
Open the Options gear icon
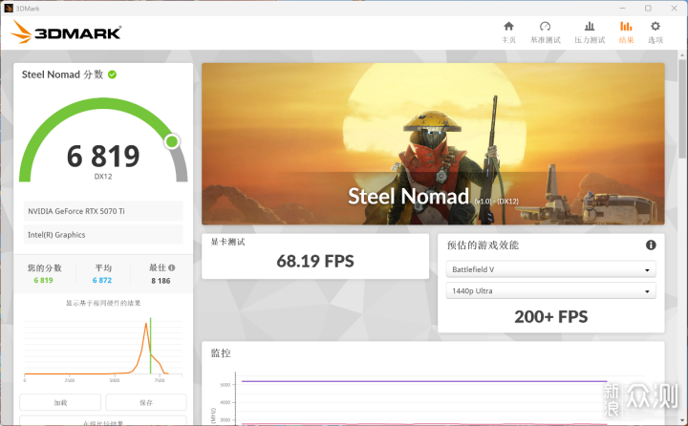point(656,27)
